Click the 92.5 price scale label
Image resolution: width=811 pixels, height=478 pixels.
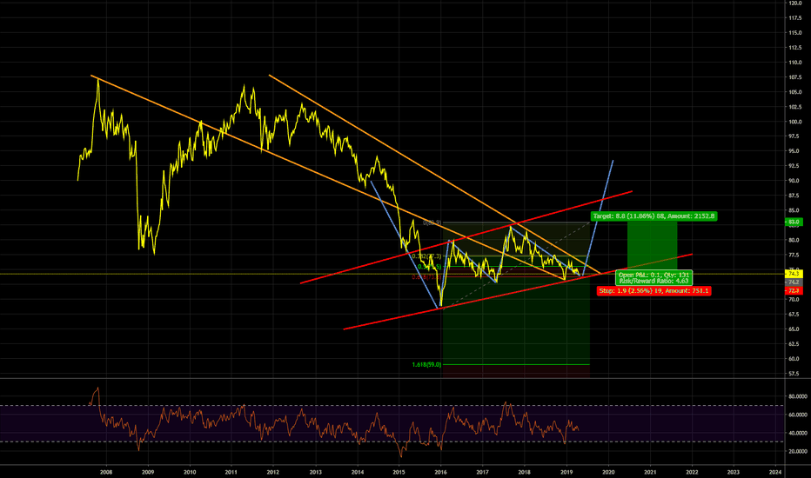(795, 166)
